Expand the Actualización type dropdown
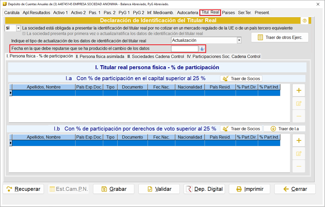This screenshot has width=325, height=207. [x=239, y=40]
